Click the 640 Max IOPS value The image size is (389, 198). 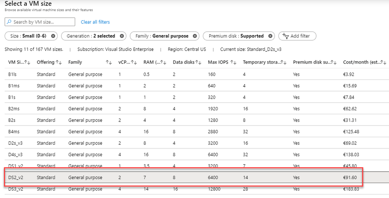click(x=212, y=86)
